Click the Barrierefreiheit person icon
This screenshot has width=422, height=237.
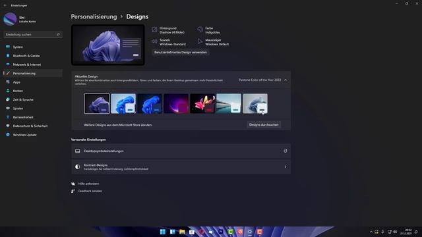[x=8, y=117]
